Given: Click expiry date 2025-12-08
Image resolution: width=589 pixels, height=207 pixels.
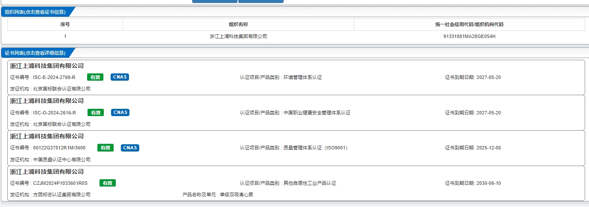Looking at the screenshot, I should [x=488, y=148].
